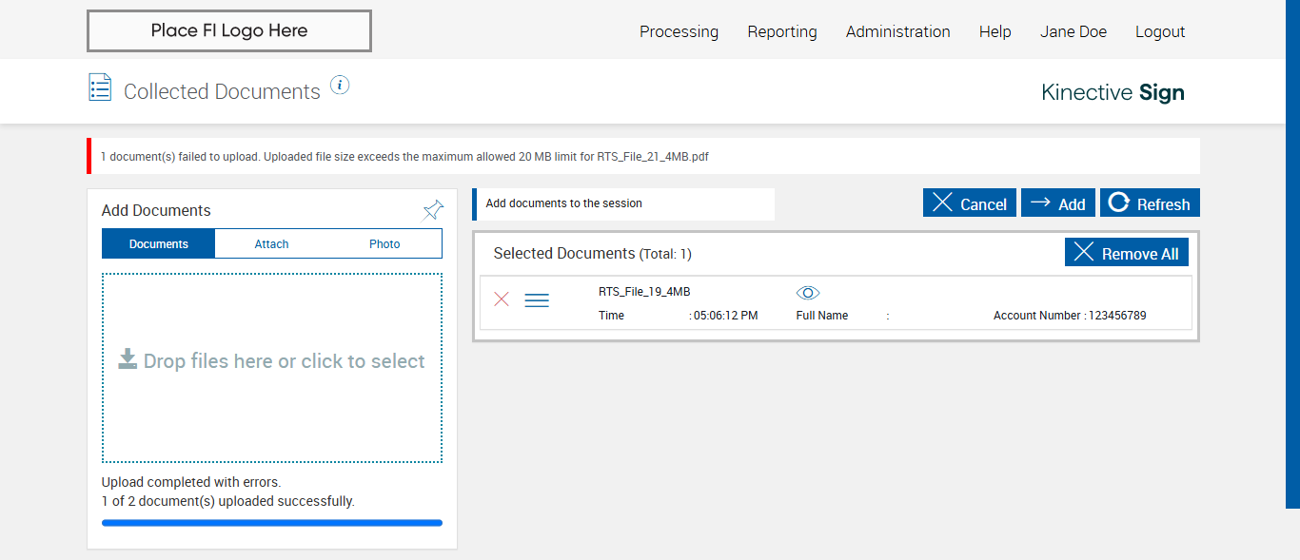The image size is (1300, 560).
Task: Click the Refresh button
Action: pyautogui.click(x=1150, y=203)
